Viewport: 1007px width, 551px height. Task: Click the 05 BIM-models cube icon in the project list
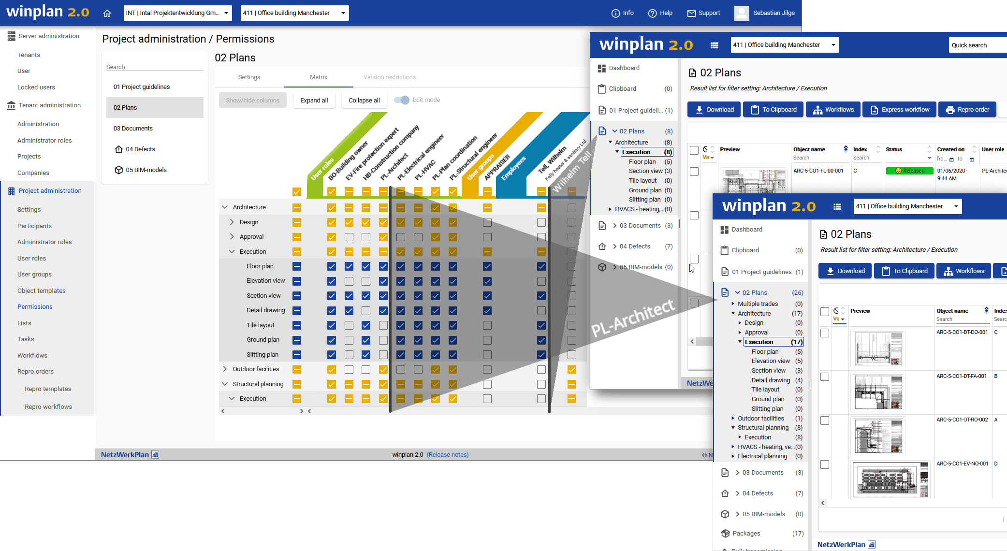coord(118,170)
